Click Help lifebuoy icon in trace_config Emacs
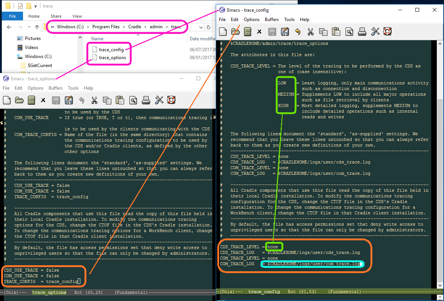The image size is (444, 301). [x=387, y=31]
